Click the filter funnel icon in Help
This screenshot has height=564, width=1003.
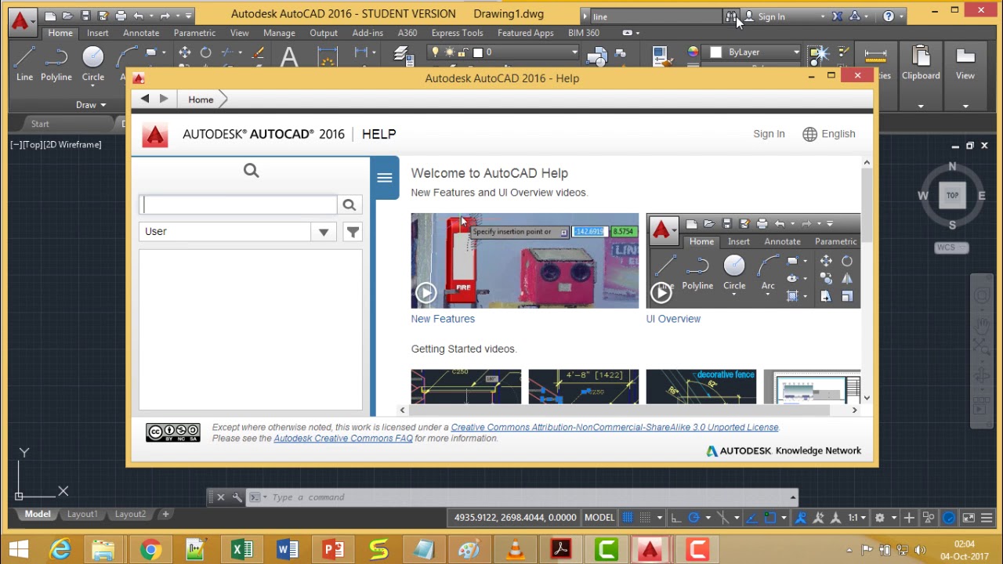pos(353,232)
